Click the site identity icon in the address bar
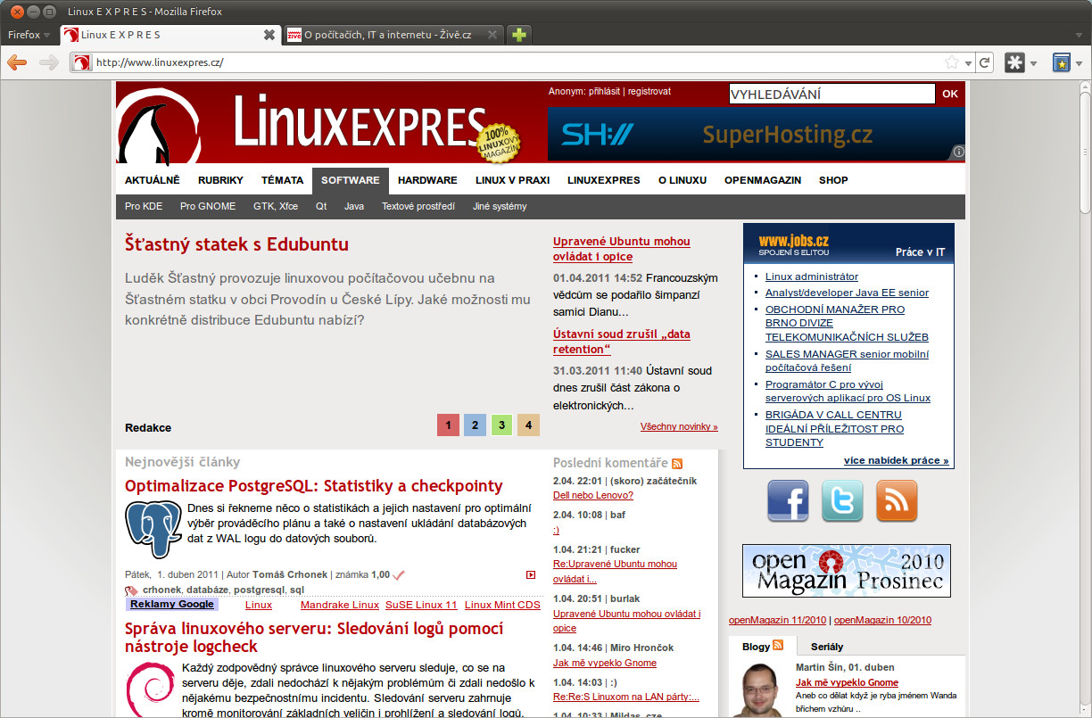Viewport: 1092px width, 718px height. point(81,62)
